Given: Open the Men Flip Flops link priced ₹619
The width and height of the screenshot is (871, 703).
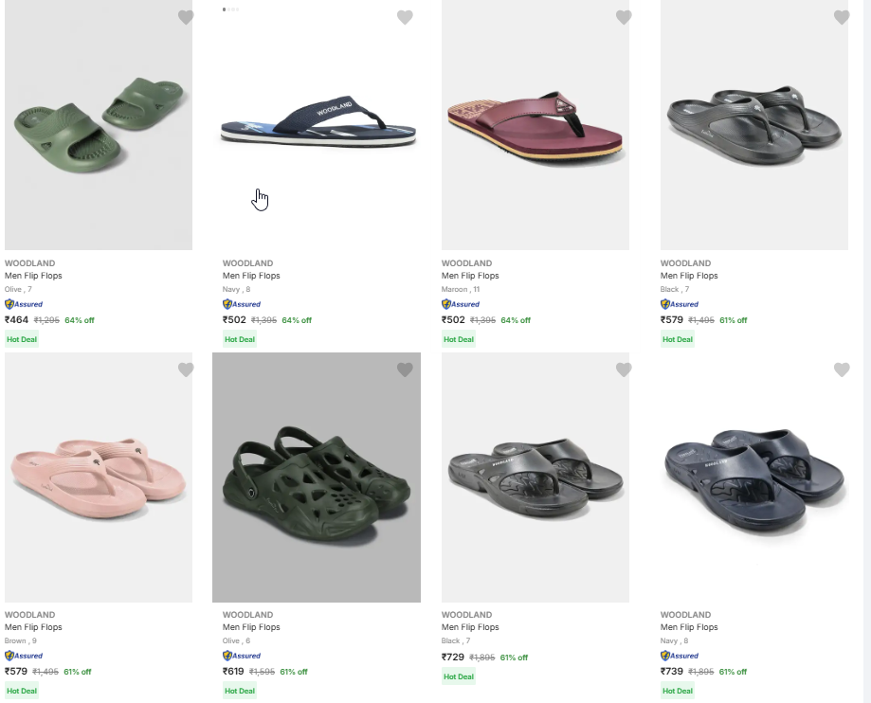Looking at the screenshot, I should 251,627.
